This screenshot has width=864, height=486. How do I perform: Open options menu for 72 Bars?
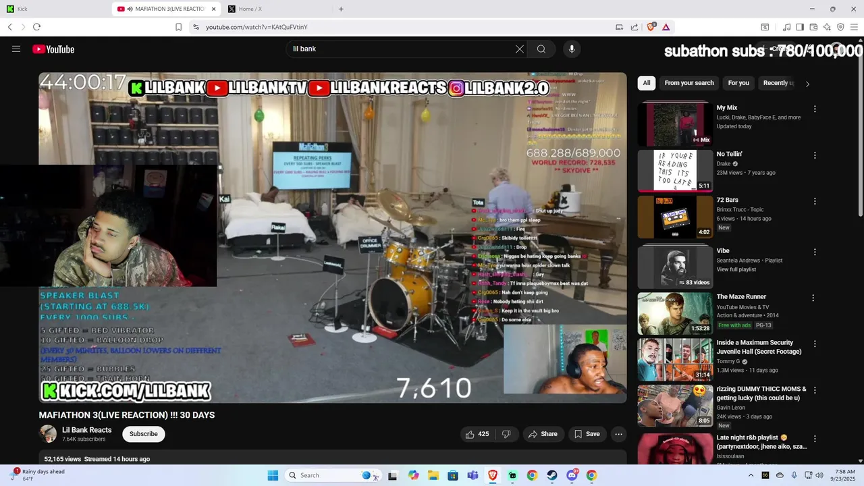pyautogui.click(x=815, y=201)
